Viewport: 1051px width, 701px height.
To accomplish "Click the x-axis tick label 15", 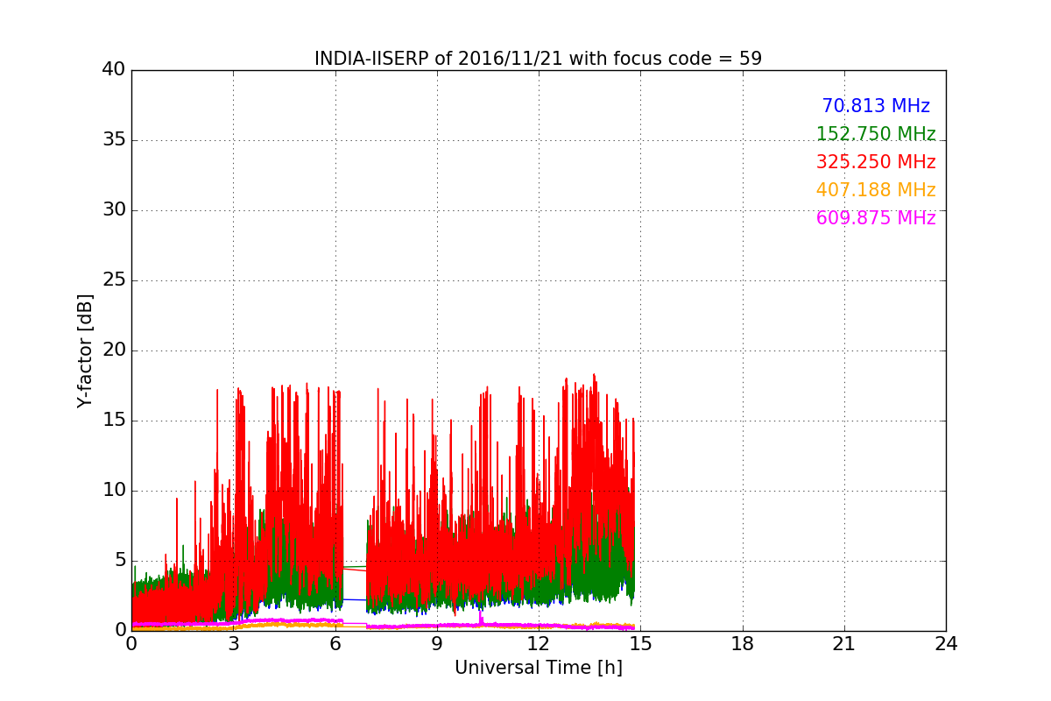I will pos(641,644).
